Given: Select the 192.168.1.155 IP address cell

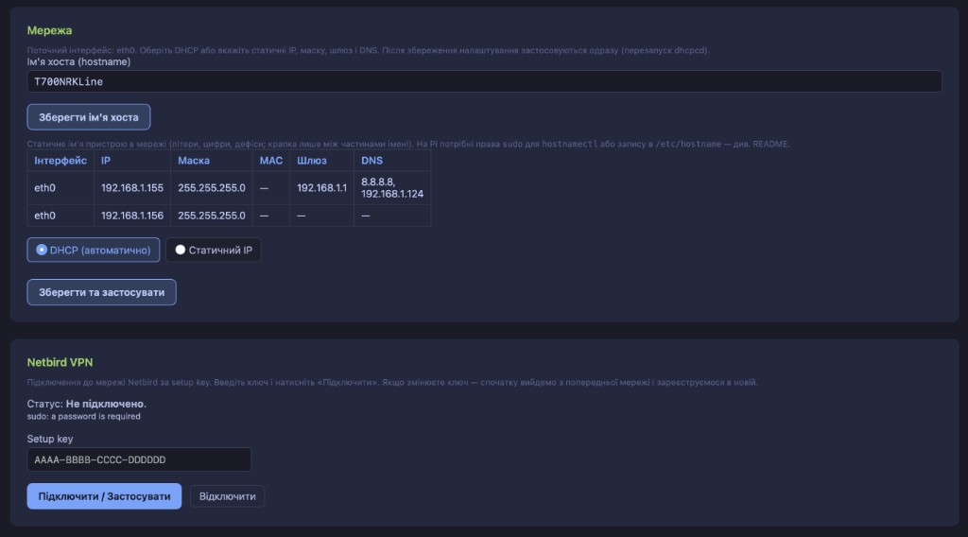Looking at the screenshot, I should tap(132, 187).
